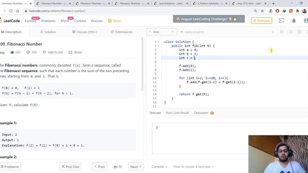The height and width of the screenshot is (173, 308).
Task: Share the Fibonacci Number problem
Action: coord(75,52)
